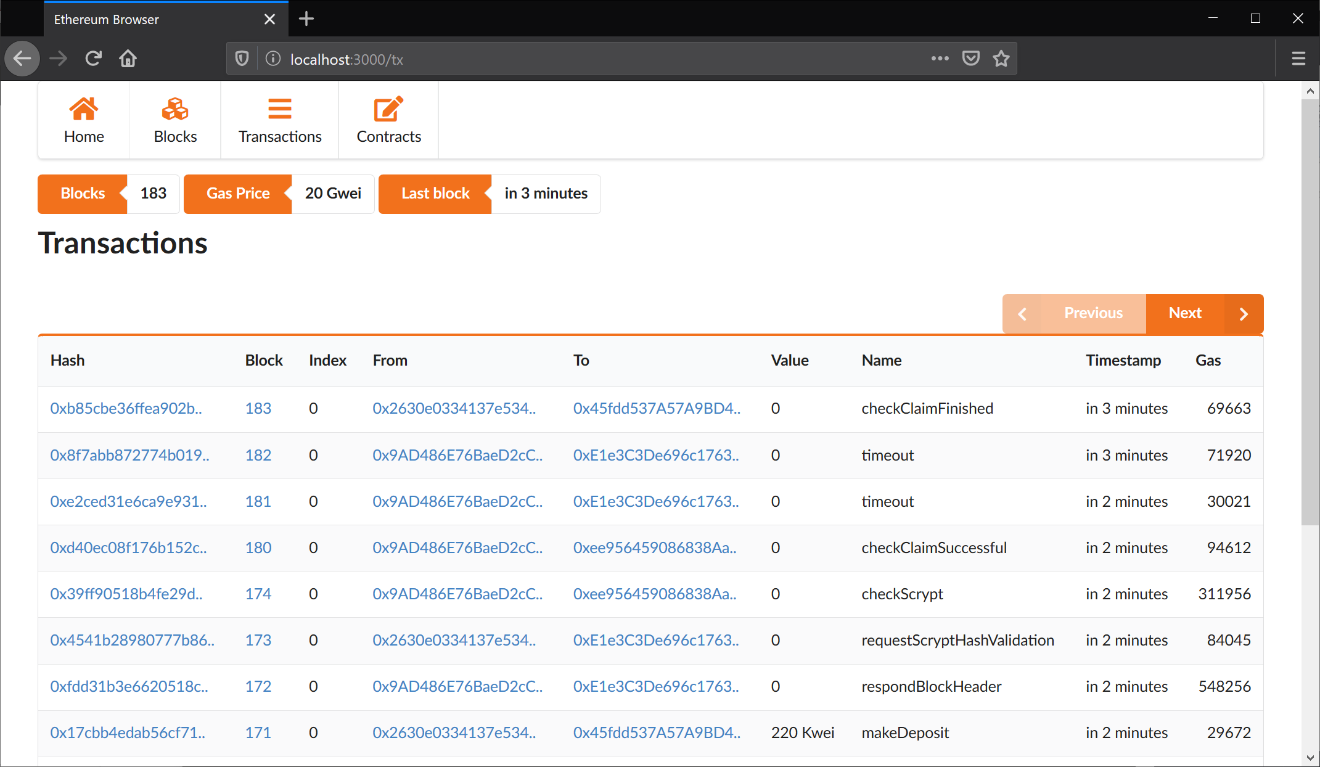Open new tab with plus icon
The width and height of the screenshot is (1320, 767).
306,19
